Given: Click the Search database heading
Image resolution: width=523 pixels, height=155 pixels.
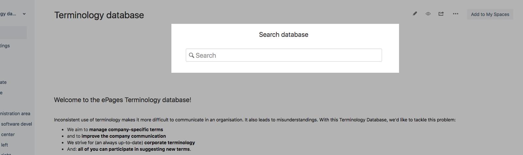Looking at the screenshot, I should click(x=284, y=35).
